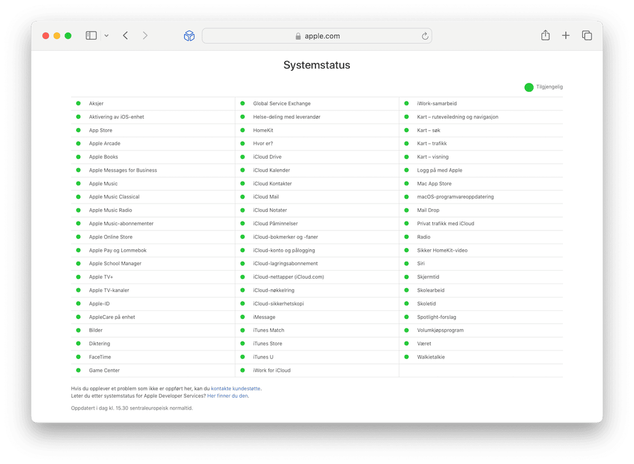
Task: Open a new tab with plus icon
Action: [x=566, y=35]
